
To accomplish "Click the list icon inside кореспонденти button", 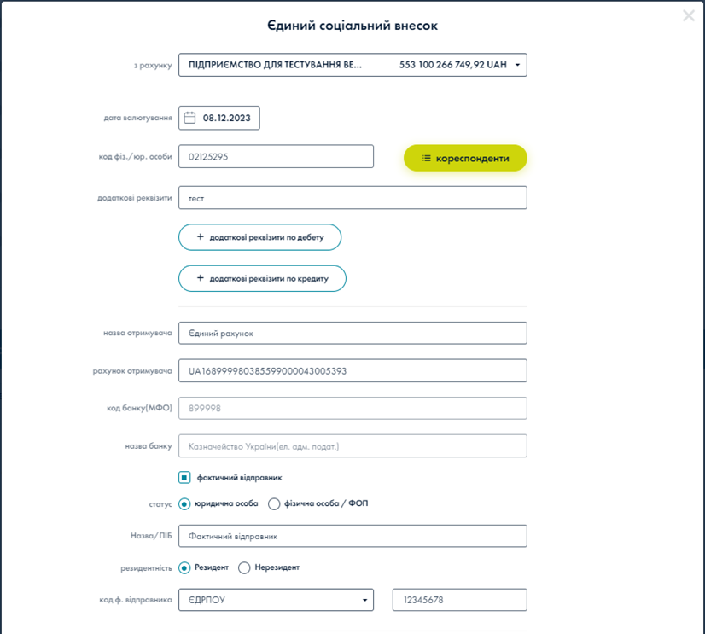I will [428, 158].
